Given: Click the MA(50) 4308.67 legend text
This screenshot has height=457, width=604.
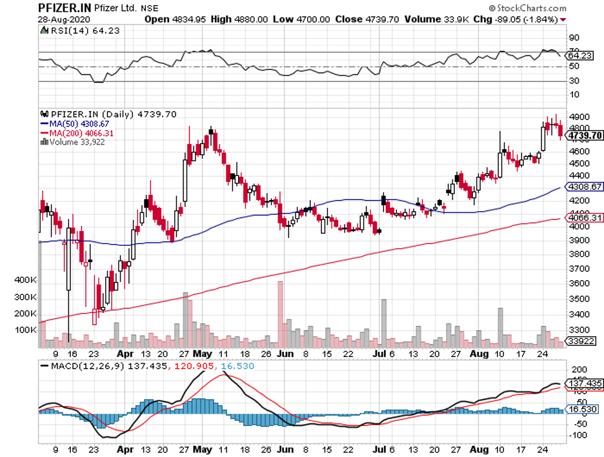Looking at the screenshot, I should coord(79,124).
